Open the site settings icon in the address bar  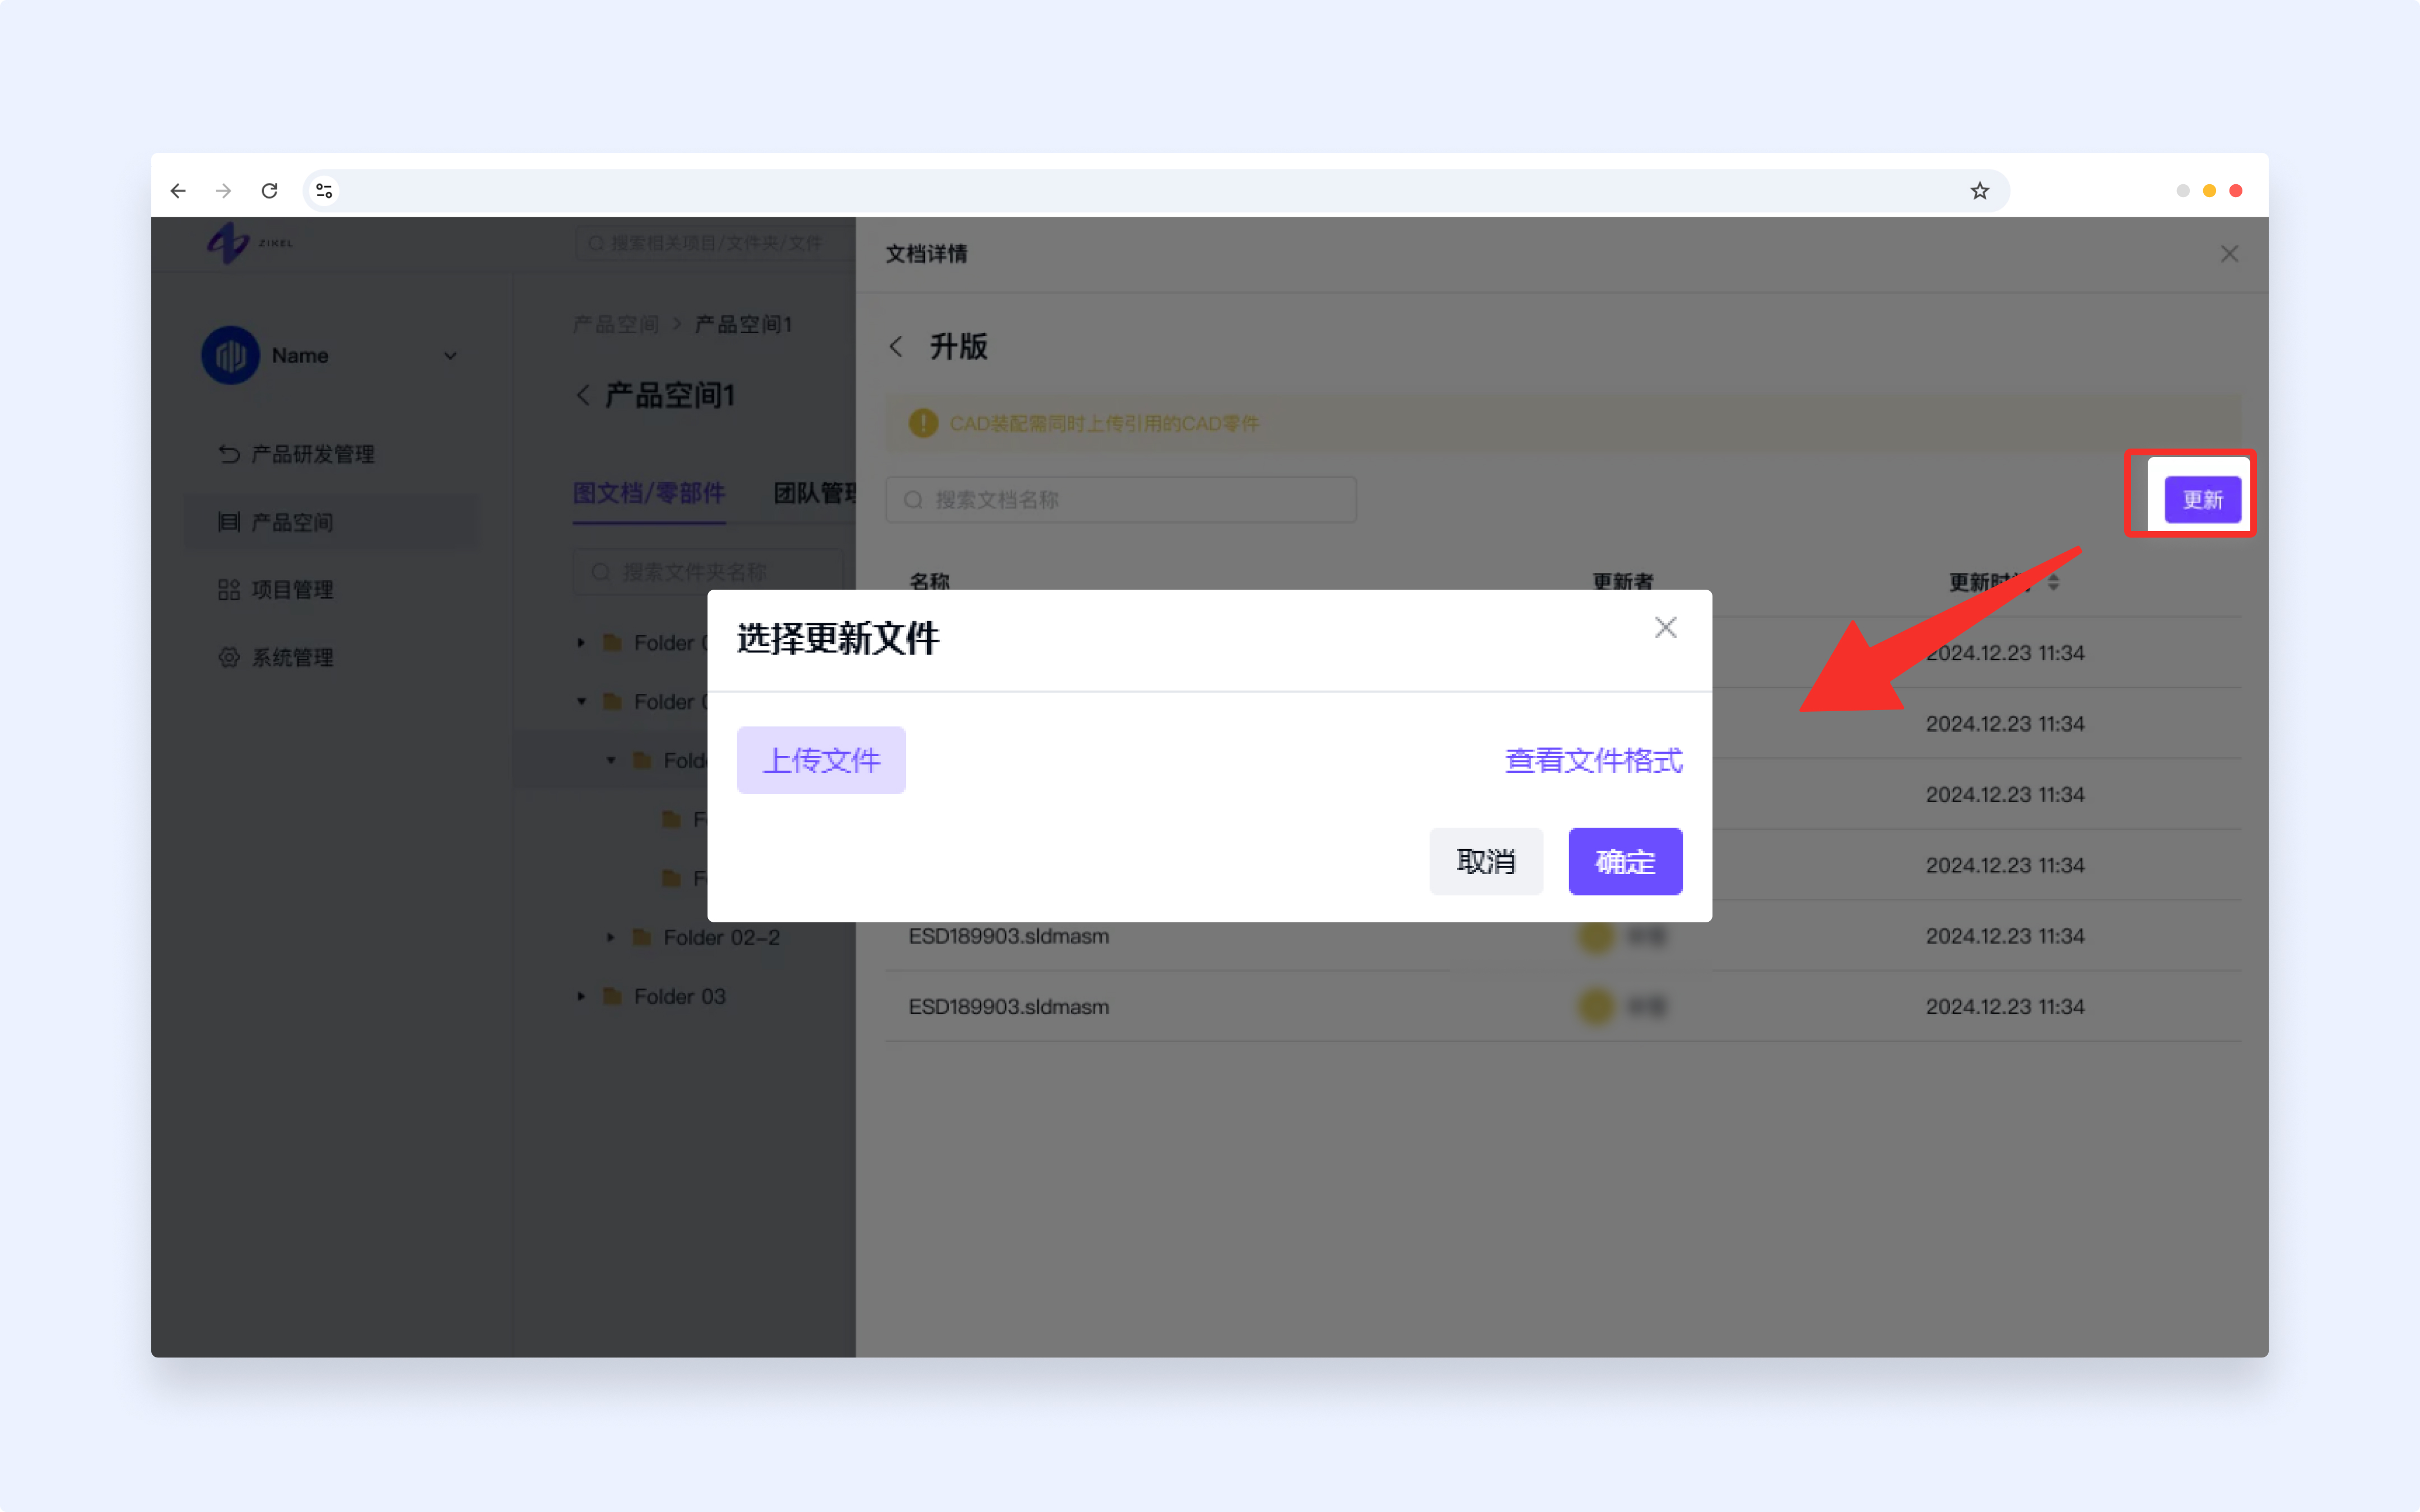tap(324, 191)
